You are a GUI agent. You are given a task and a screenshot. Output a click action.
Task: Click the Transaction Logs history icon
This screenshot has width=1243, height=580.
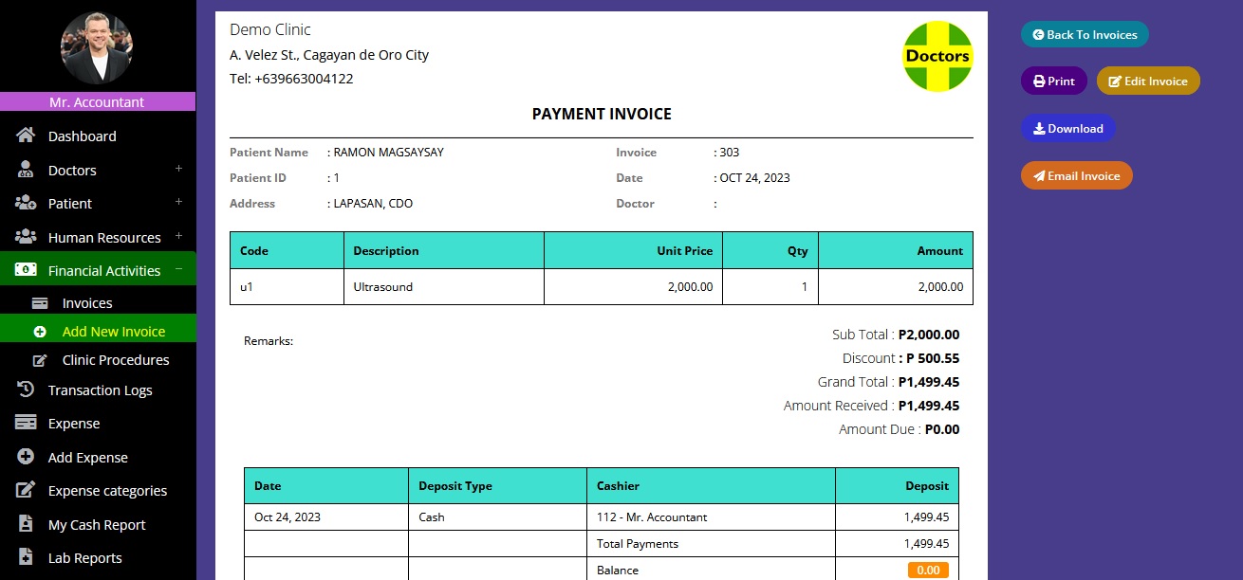click(x=26, y=390)
